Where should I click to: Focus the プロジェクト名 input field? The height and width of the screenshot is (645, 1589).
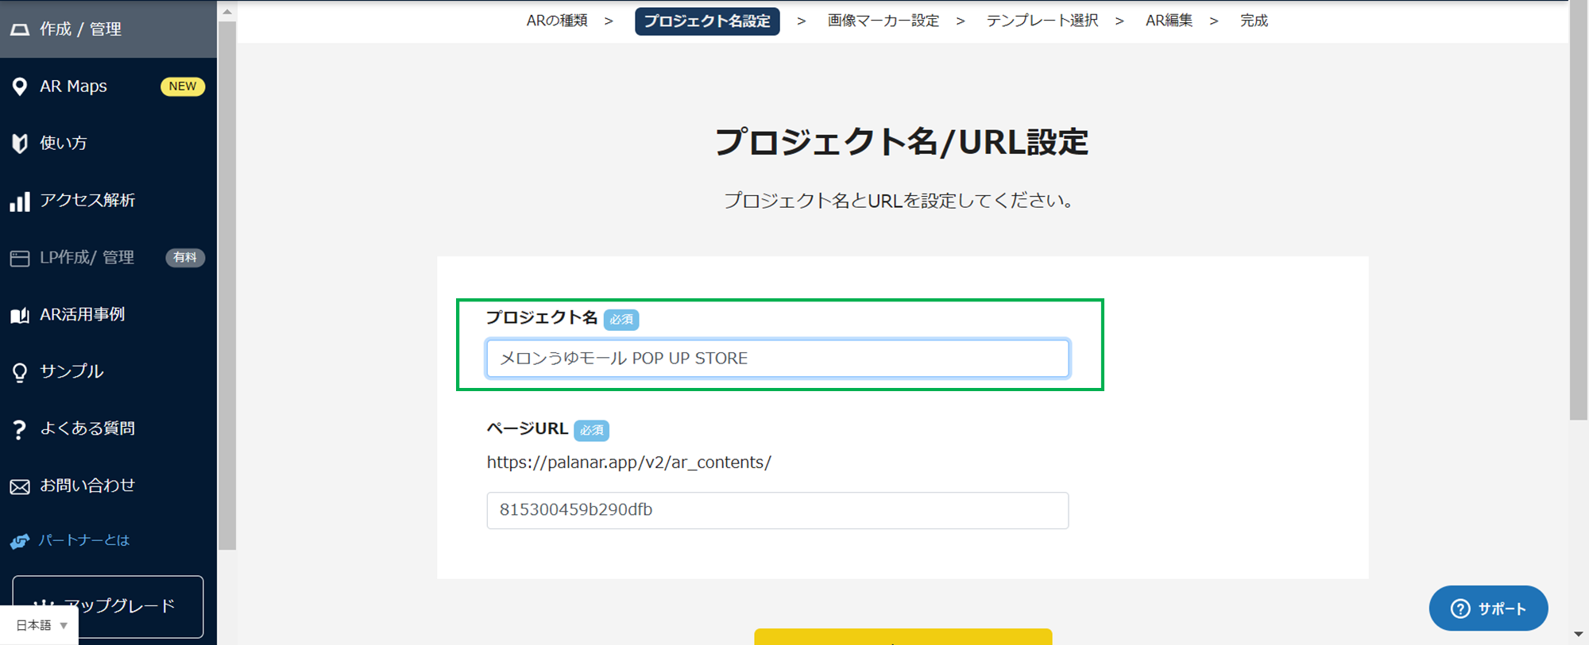(x=778, y=359)
